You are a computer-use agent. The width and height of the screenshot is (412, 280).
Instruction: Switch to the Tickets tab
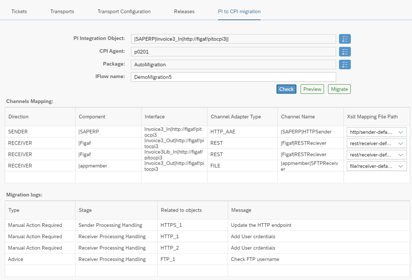click(19, 12)
